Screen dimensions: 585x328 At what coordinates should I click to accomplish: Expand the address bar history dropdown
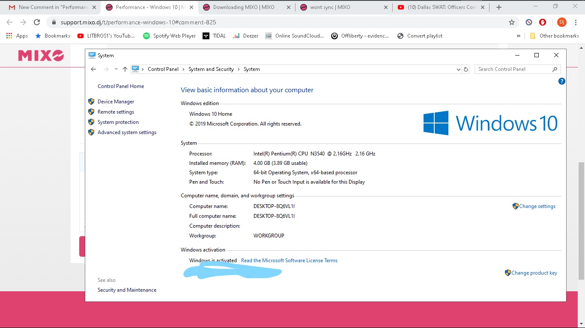[458, 69]
